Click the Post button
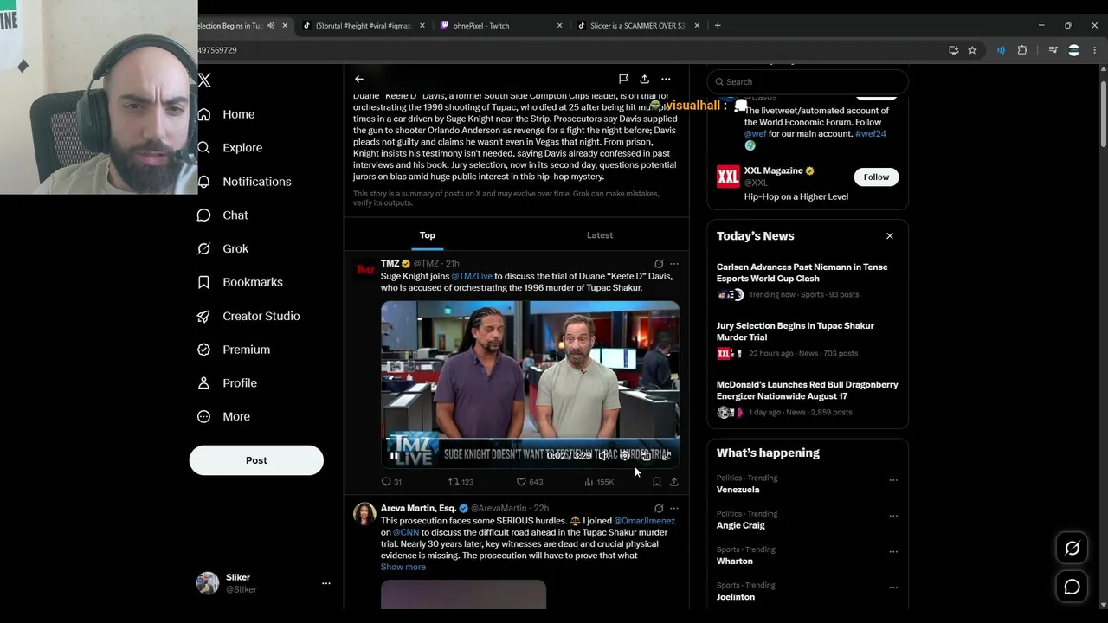This screenshot has width=1108, height=623. [256, 460]
